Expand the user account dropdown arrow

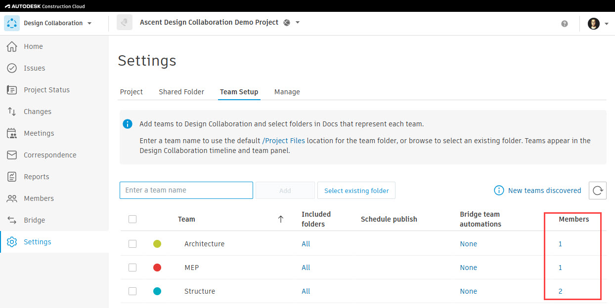pyautogui.click(x=607, y=24)
